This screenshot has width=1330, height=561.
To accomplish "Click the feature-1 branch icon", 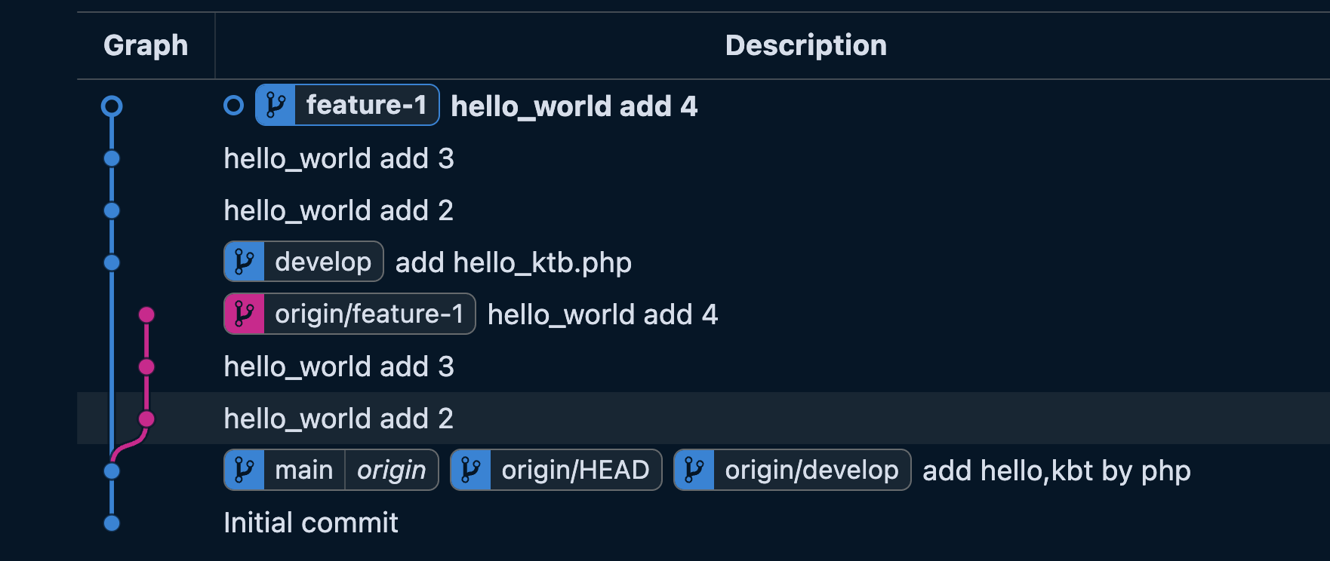I will [x=276, y=105].
